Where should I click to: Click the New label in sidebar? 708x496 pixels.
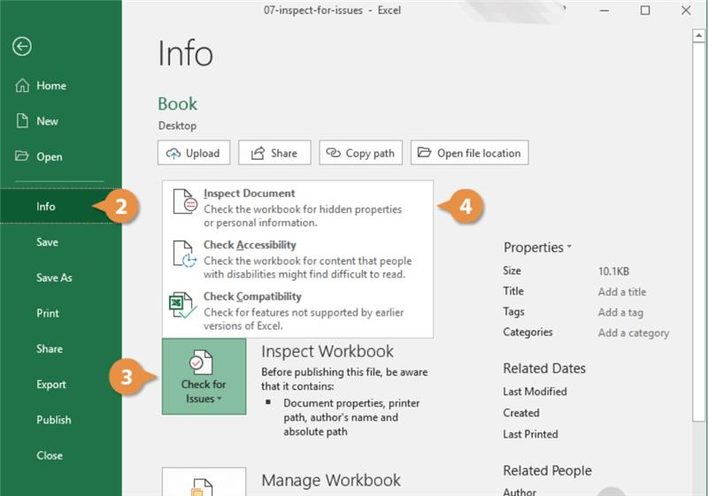[x=48, y=121]
